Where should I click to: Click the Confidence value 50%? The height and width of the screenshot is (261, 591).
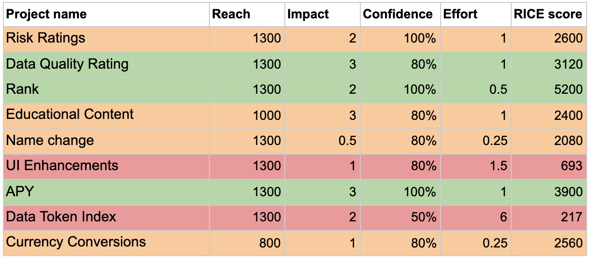[400, 217]
